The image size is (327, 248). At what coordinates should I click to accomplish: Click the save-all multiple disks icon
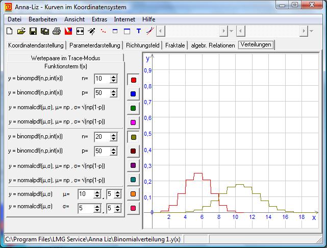pos(45,31)
